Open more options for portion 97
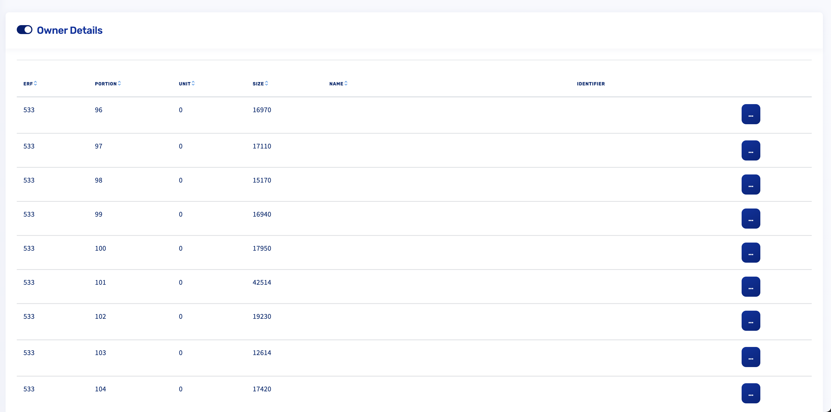831x412 pixels. point(751,150)
